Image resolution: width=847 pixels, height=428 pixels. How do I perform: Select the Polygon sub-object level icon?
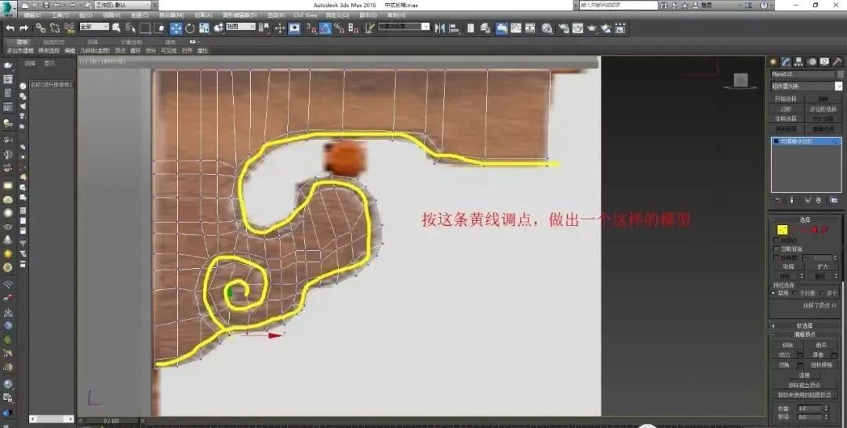click(815, 230)
